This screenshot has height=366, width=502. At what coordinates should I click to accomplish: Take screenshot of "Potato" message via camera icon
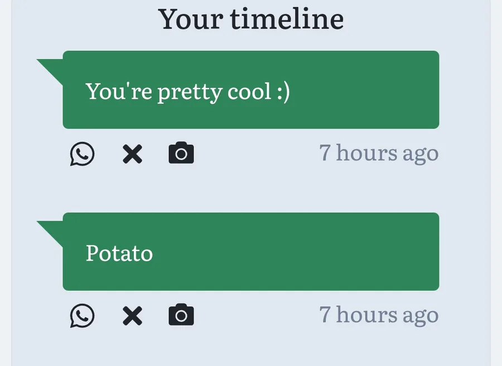[181, 315]
